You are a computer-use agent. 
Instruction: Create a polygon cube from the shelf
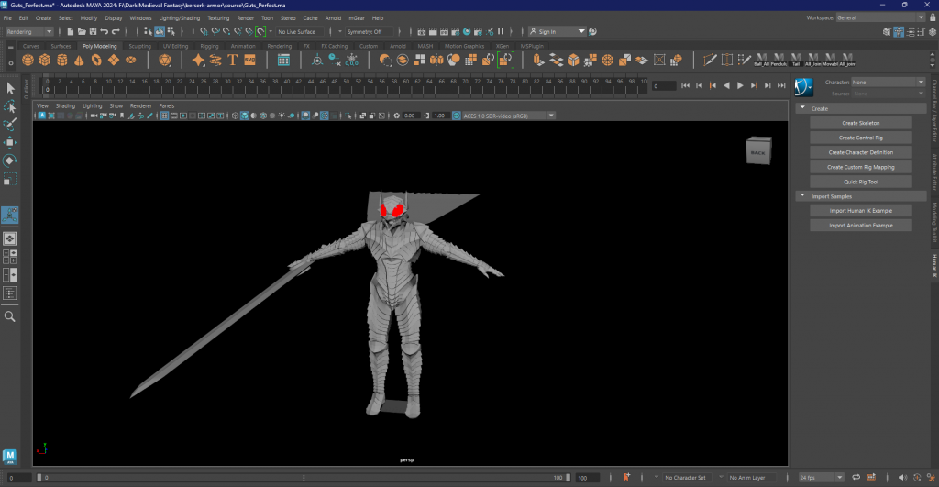tap(45, 60)
